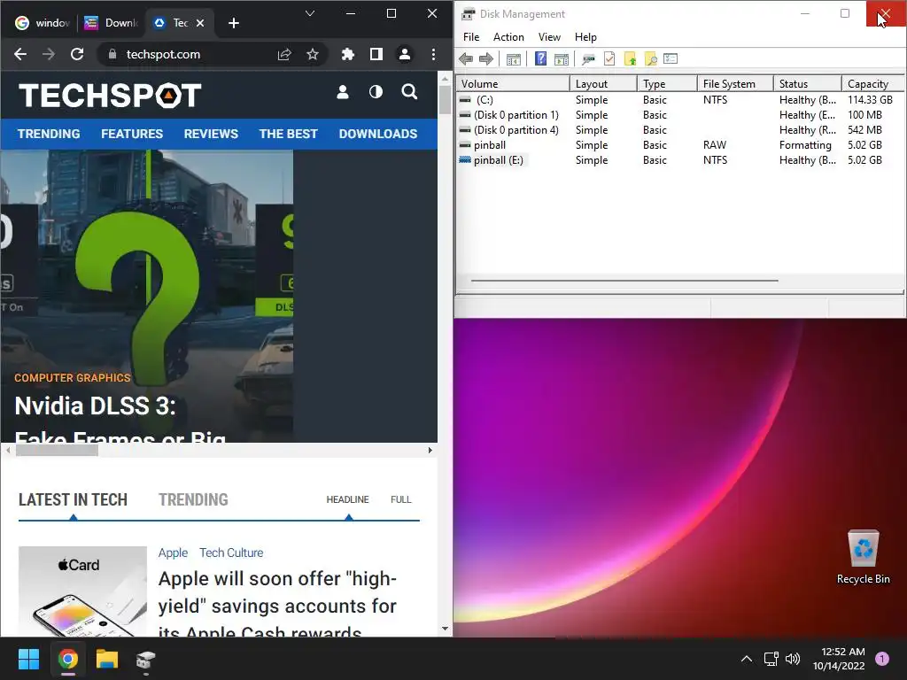Sort by the Capacity column header
This screenshot has width=907, height=680.
pyautogui.click(x=873, y=84)
